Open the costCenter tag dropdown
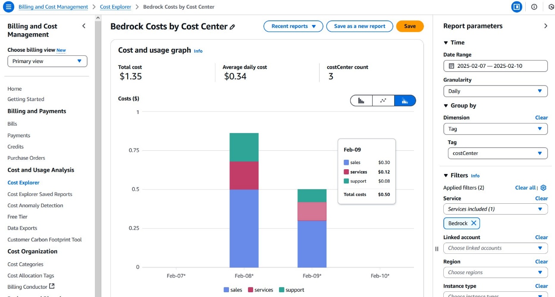This screenshot has height=297, width=555. [498, 153]
